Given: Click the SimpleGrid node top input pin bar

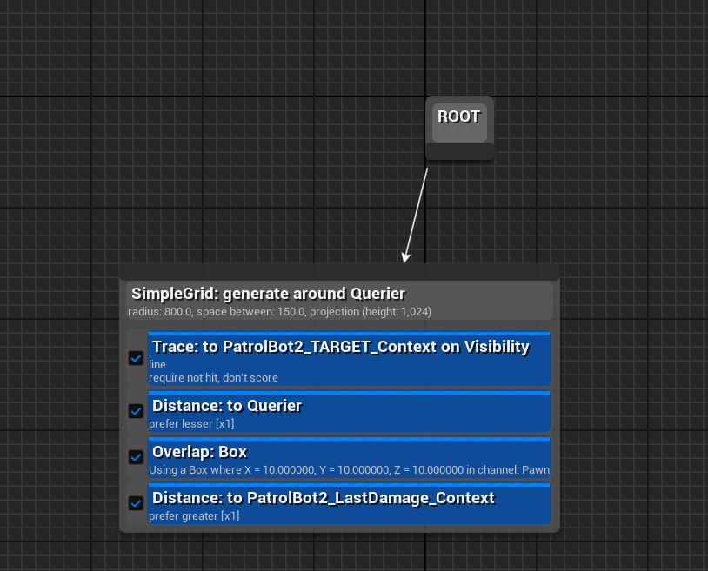Looking at the screenshot, I should (339, 271).
